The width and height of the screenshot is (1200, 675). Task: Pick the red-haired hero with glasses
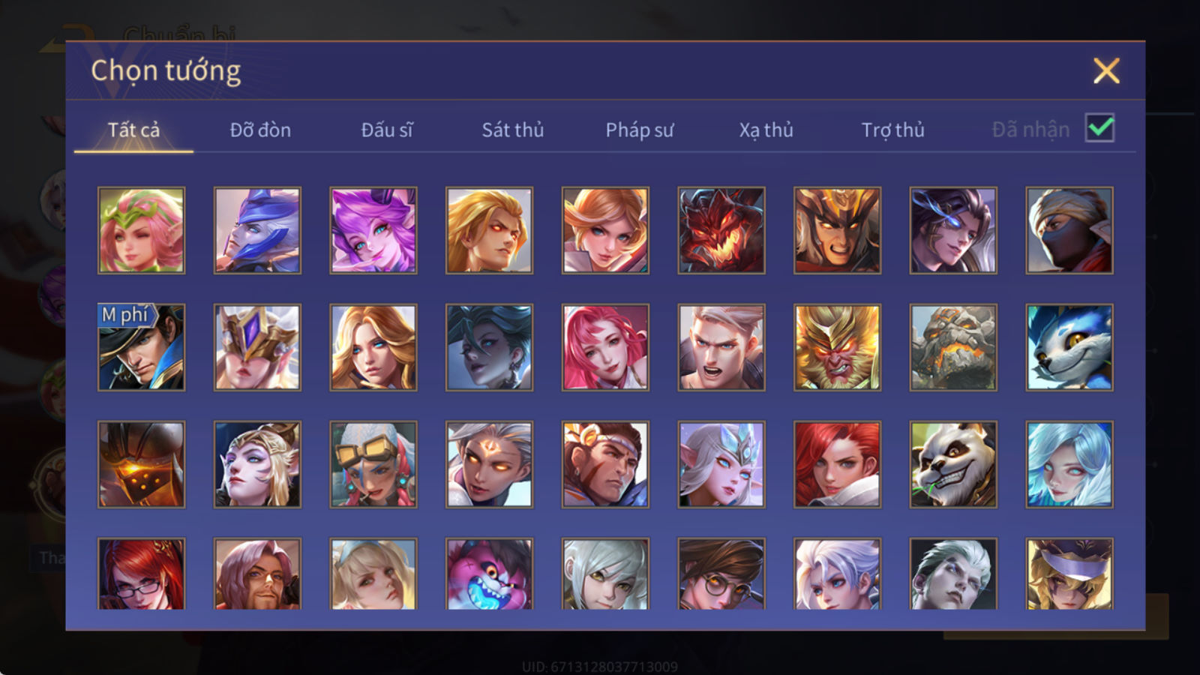(x=141, y=574)
